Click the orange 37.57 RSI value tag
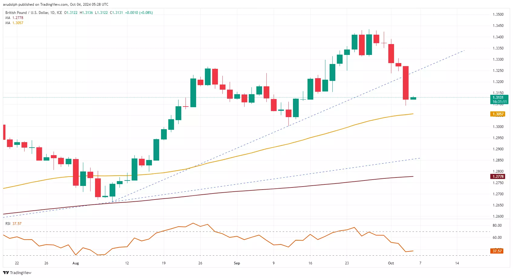Viewport: 513px width, 278px height. (x=497, y=251)
